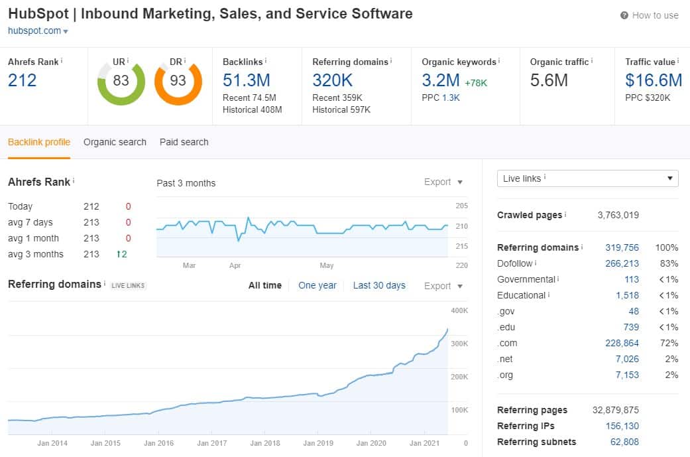Click the question mark icon beside How to use
This screenshot has height=457, width=690.
point(624,15)
